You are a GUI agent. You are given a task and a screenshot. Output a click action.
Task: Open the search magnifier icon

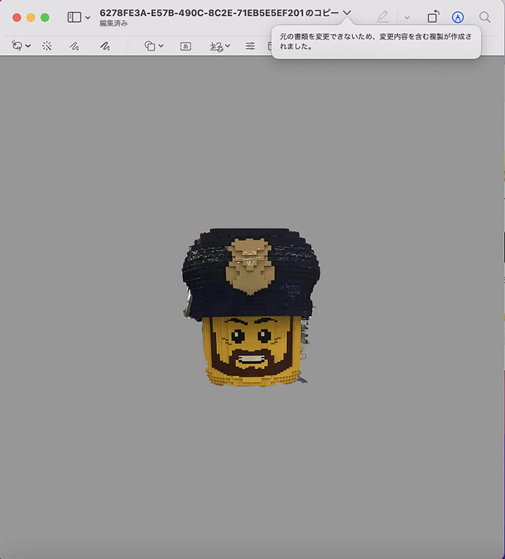(x=485, y=17)
